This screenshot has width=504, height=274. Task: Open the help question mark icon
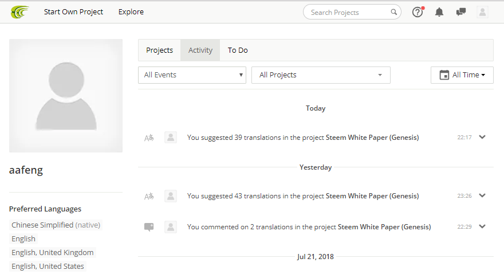pos(418,12)
